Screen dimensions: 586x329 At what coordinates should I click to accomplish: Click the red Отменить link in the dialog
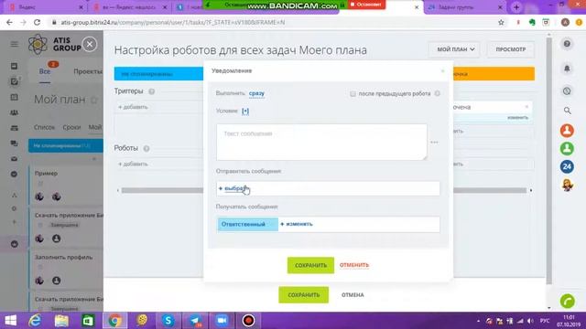[x=354, y=265]
